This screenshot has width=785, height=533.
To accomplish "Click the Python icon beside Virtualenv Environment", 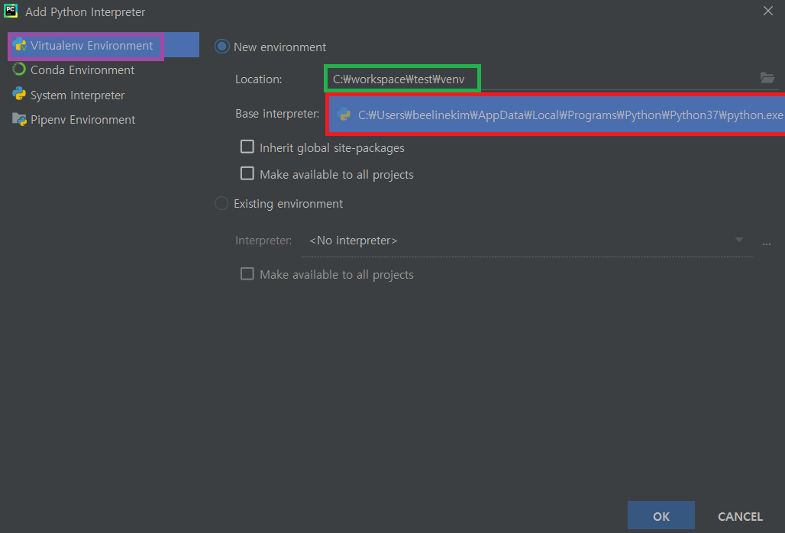I will (x=21, y=45).
